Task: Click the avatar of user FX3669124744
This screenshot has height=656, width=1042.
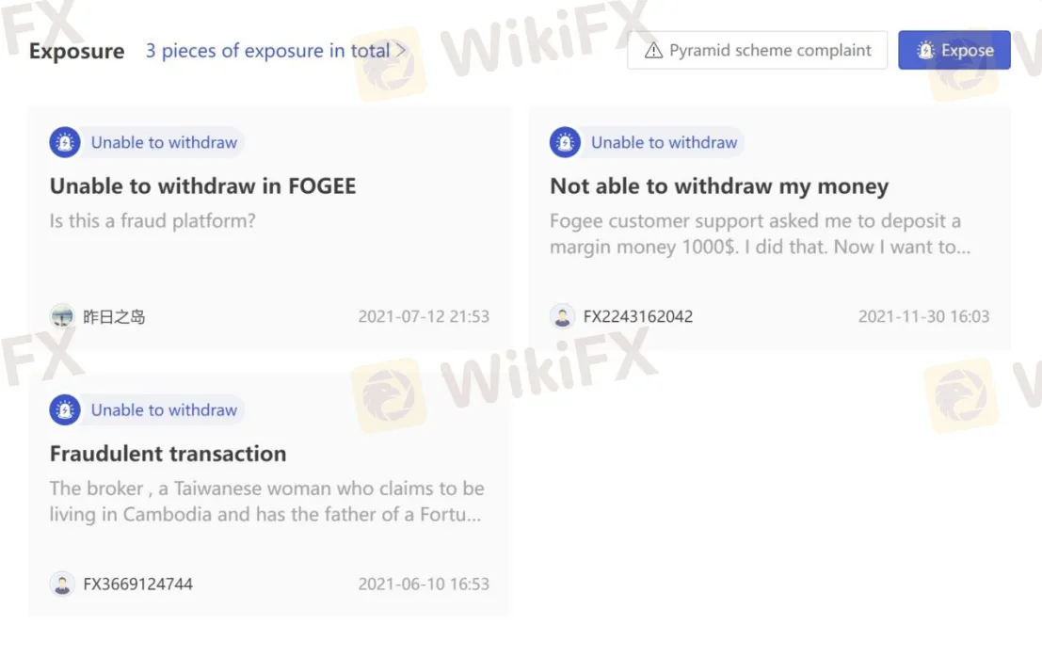Action: coord(62,584)
